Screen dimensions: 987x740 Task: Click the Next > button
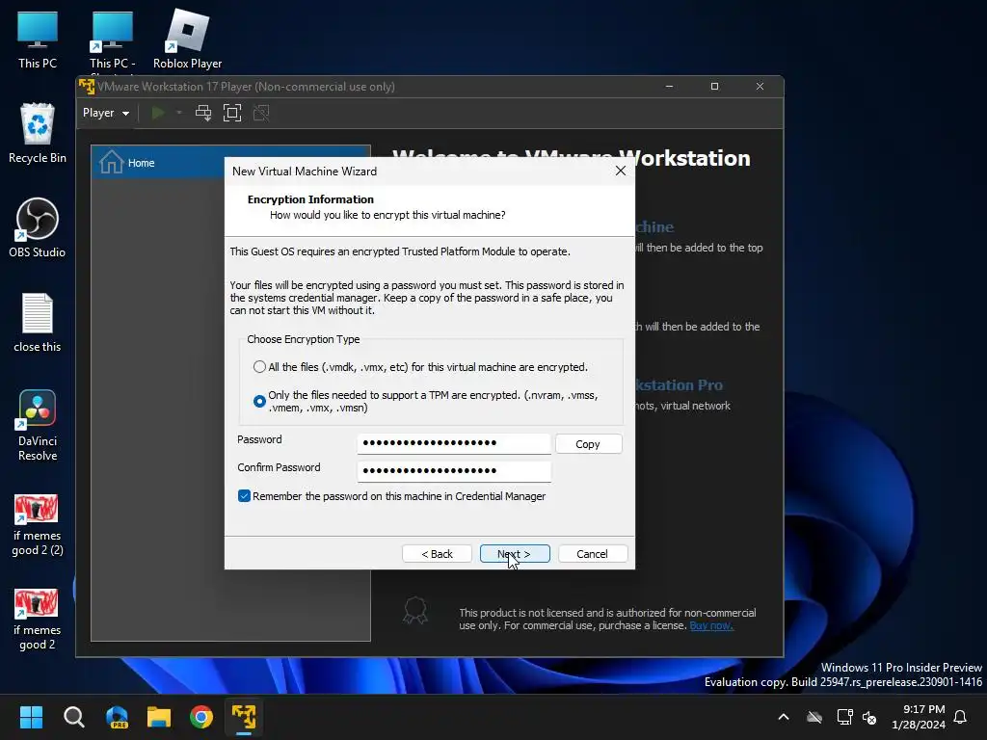[515, 554]
